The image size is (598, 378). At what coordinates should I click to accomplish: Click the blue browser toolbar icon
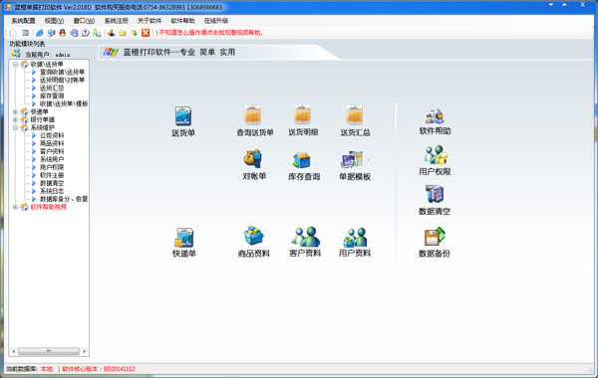click(x=40, y=33)
